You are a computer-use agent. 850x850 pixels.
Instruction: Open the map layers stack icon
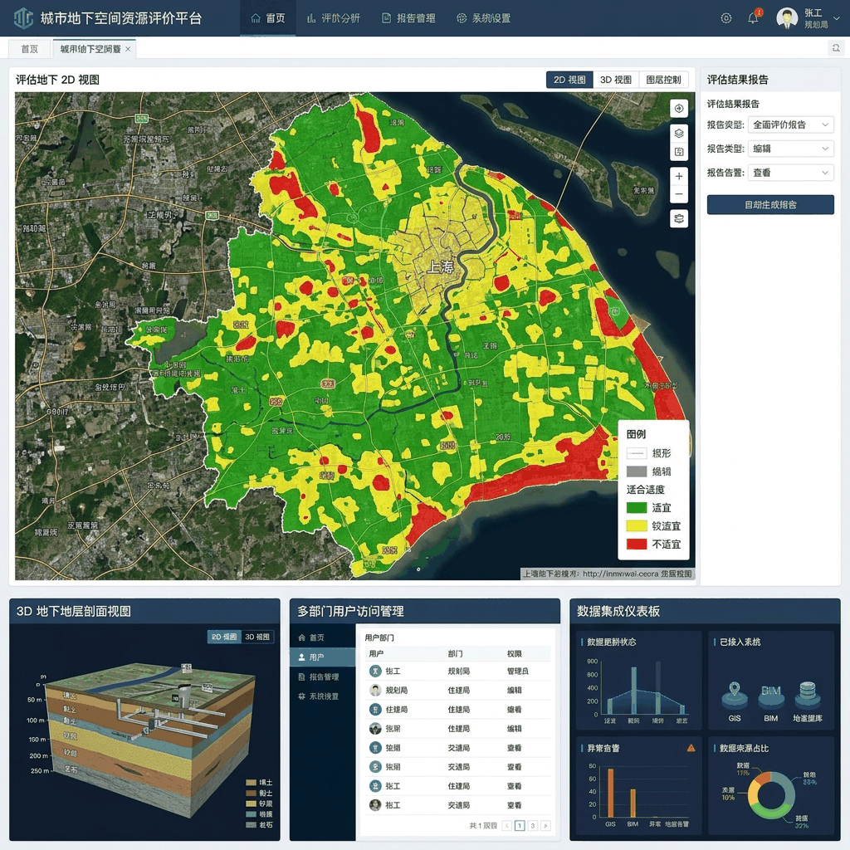[679, 134]
